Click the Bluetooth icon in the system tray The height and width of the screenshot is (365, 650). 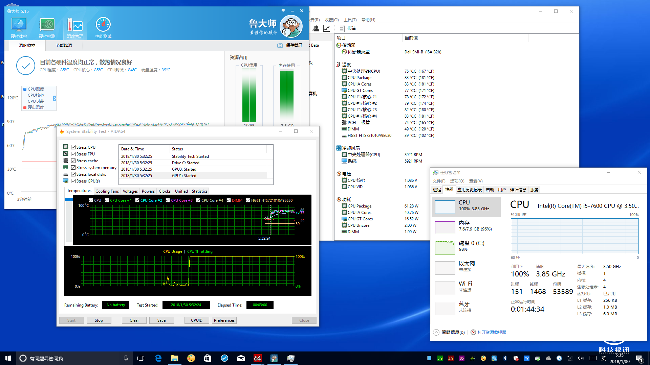[505, 358]
